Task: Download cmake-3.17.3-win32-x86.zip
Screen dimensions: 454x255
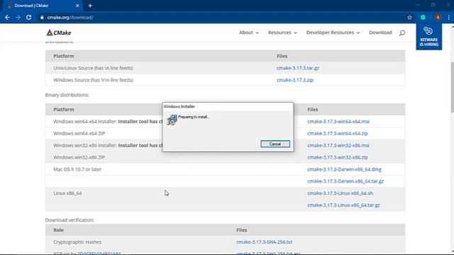Action: point(338,157)
